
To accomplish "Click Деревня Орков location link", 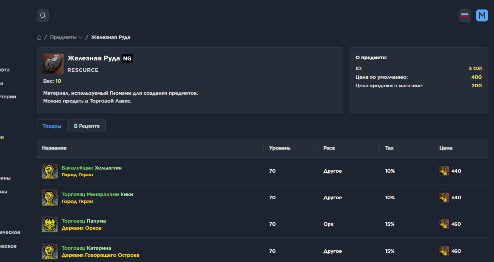I will click(x=82, y=228).
